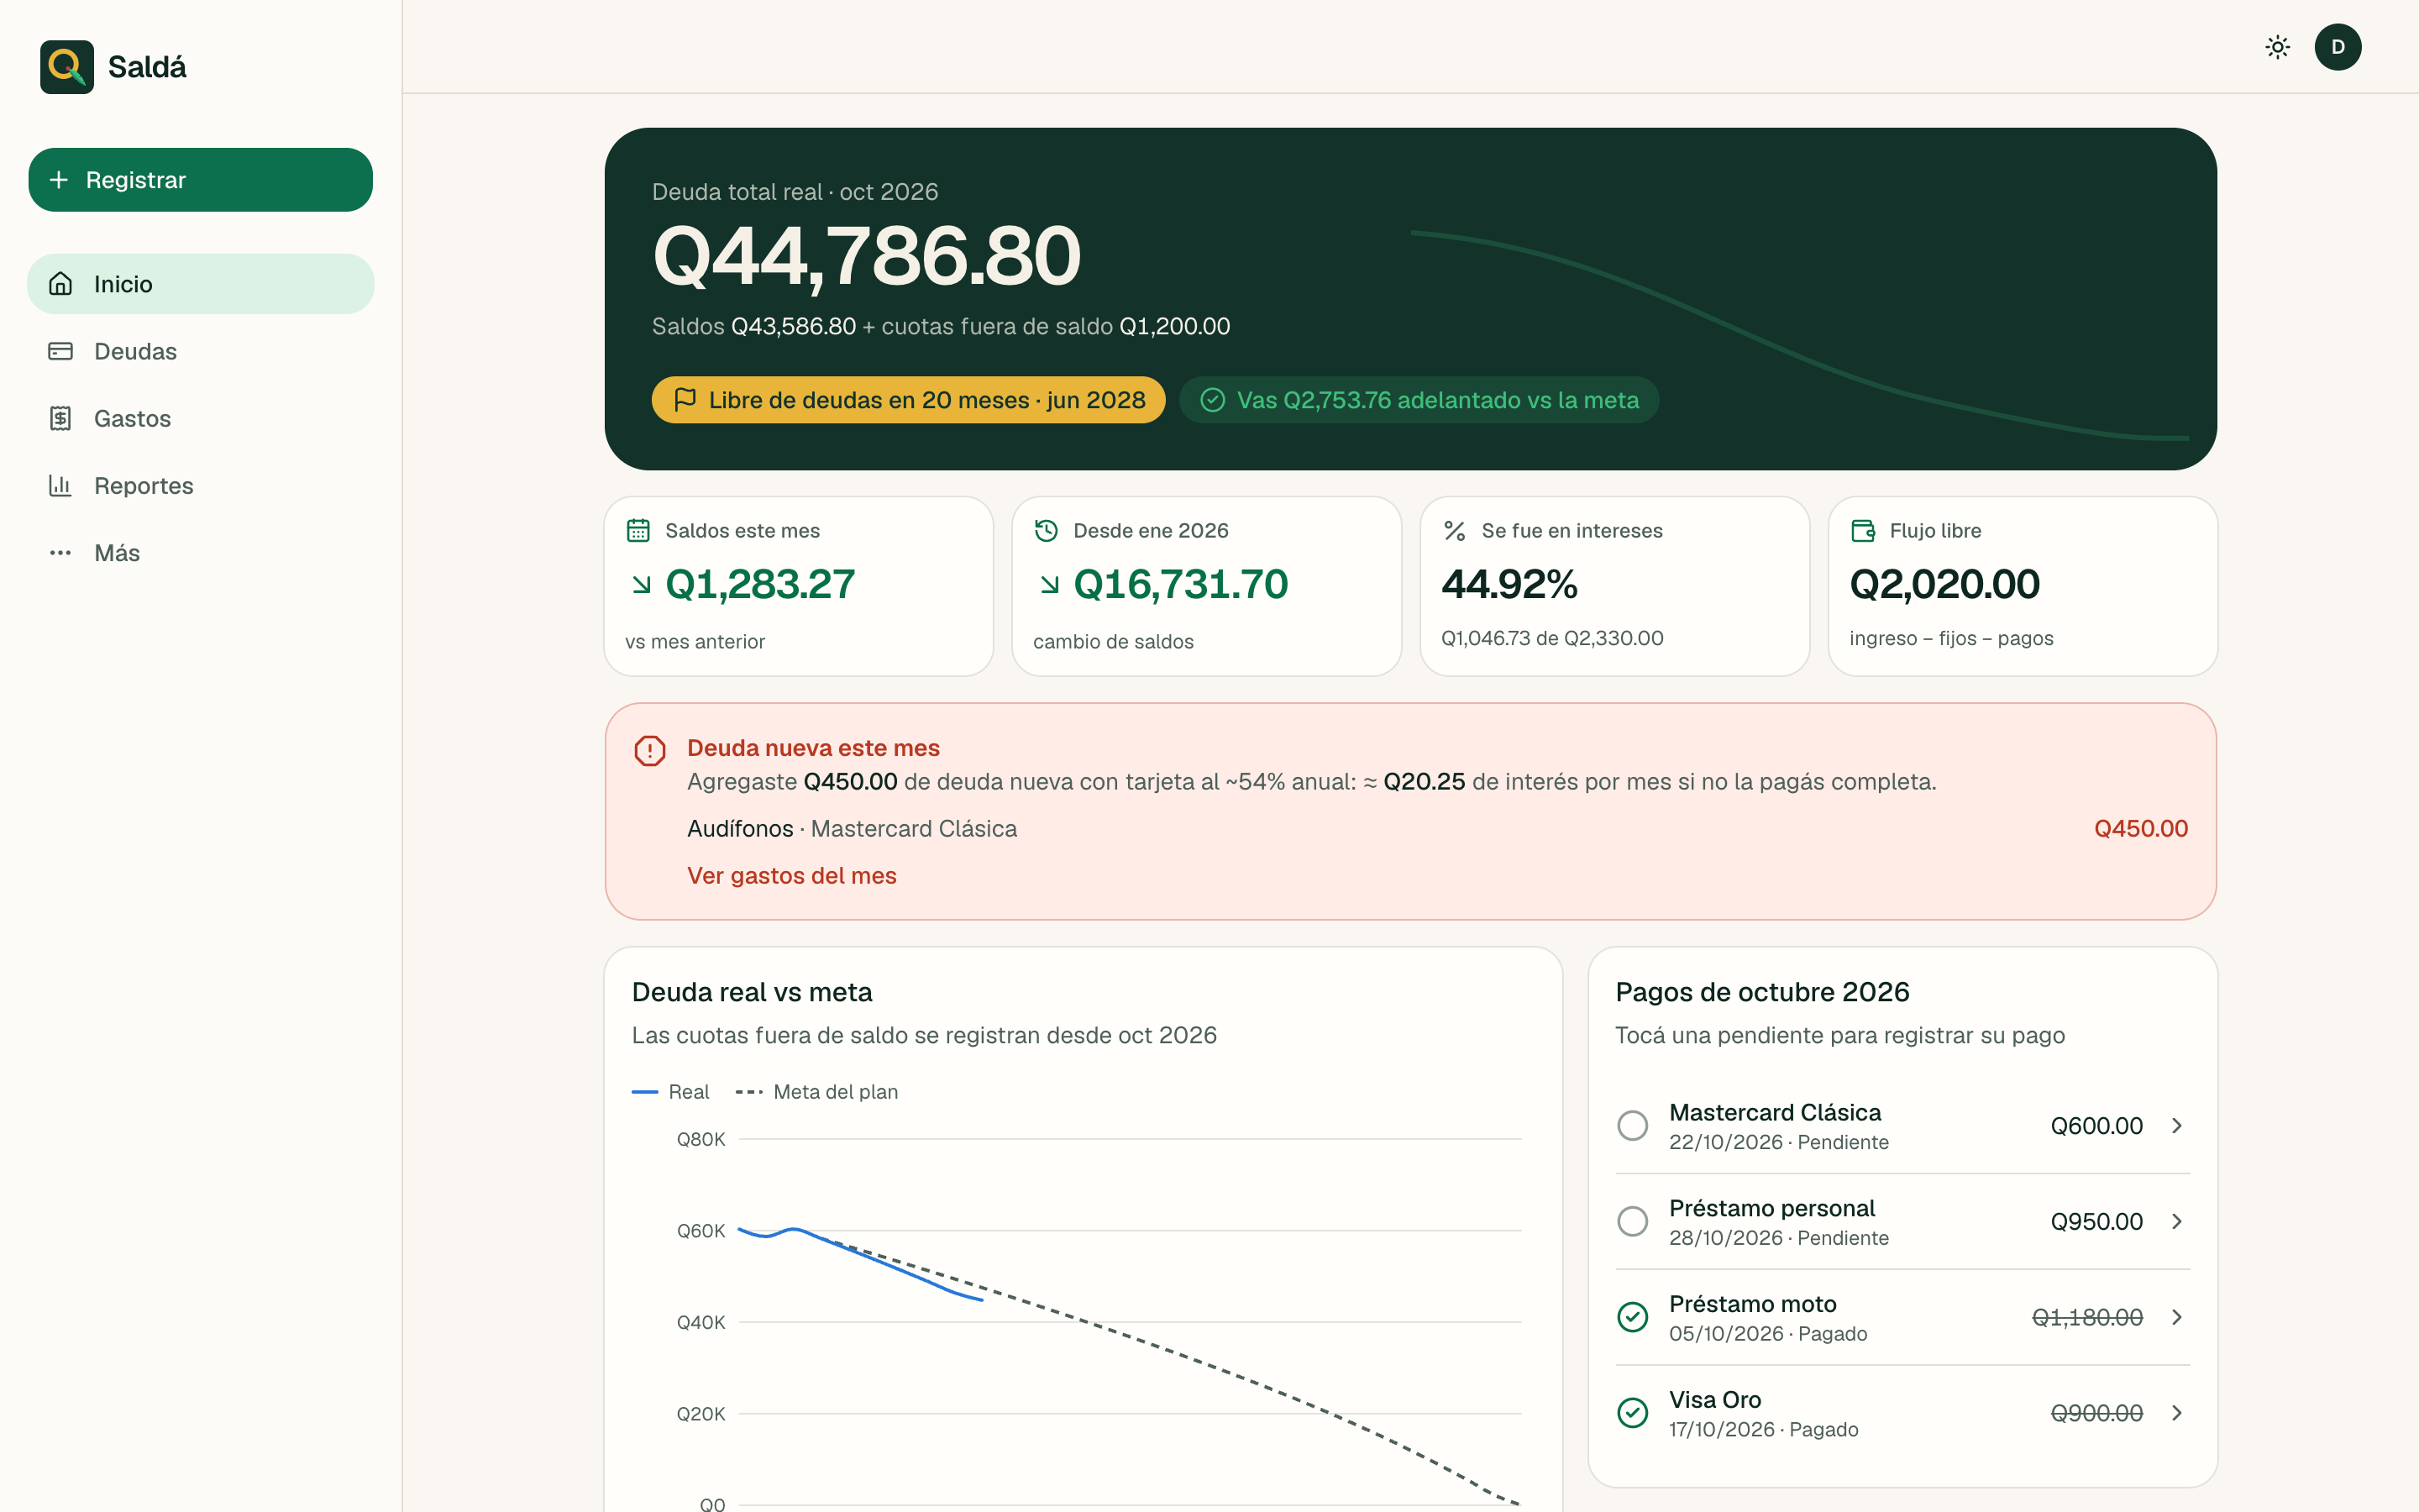This screenshot has height=1512, width=2419.
Task: Click the receipt icon beside Gastos
Action: [x=61, y=418]
